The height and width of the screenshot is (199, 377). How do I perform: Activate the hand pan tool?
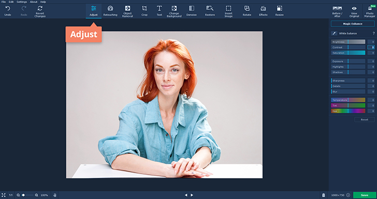tap(54, 195)
